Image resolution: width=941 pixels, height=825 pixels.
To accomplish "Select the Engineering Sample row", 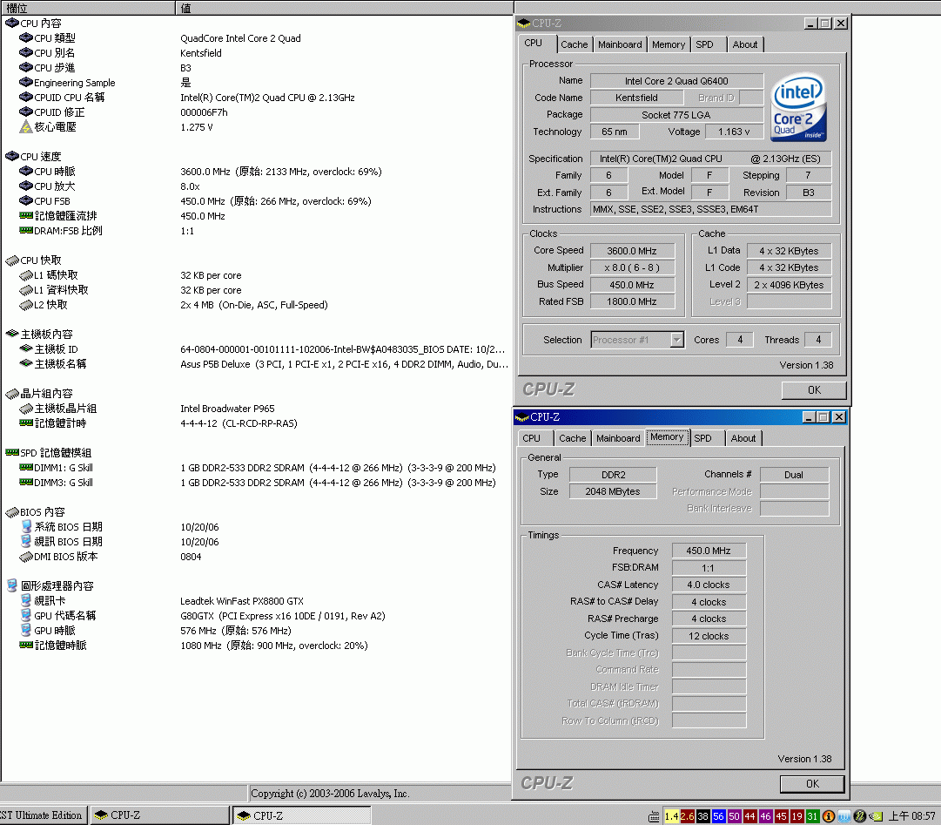I will [x=257, y=83].
